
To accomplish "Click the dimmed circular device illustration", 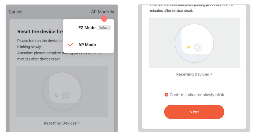I will coord(62,92).
